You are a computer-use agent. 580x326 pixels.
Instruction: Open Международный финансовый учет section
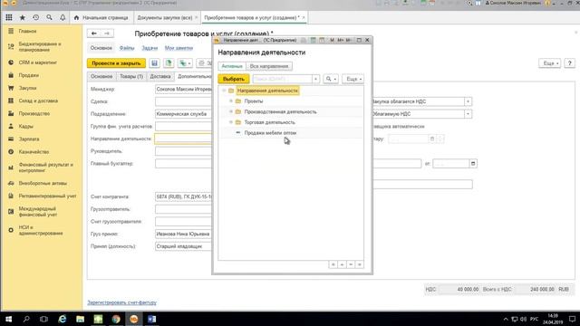(38, 211)
